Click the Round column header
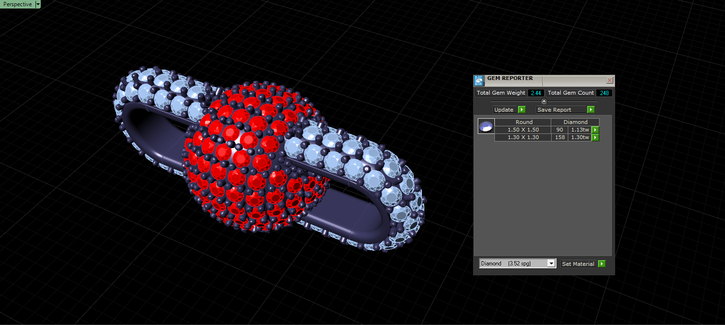 (523, 122)
